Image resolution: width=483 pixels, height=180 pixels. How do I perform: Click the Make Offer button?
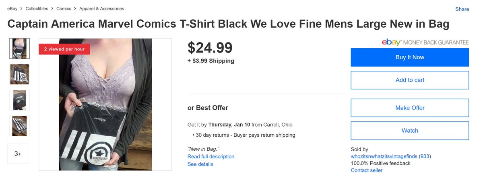point(410,108)
